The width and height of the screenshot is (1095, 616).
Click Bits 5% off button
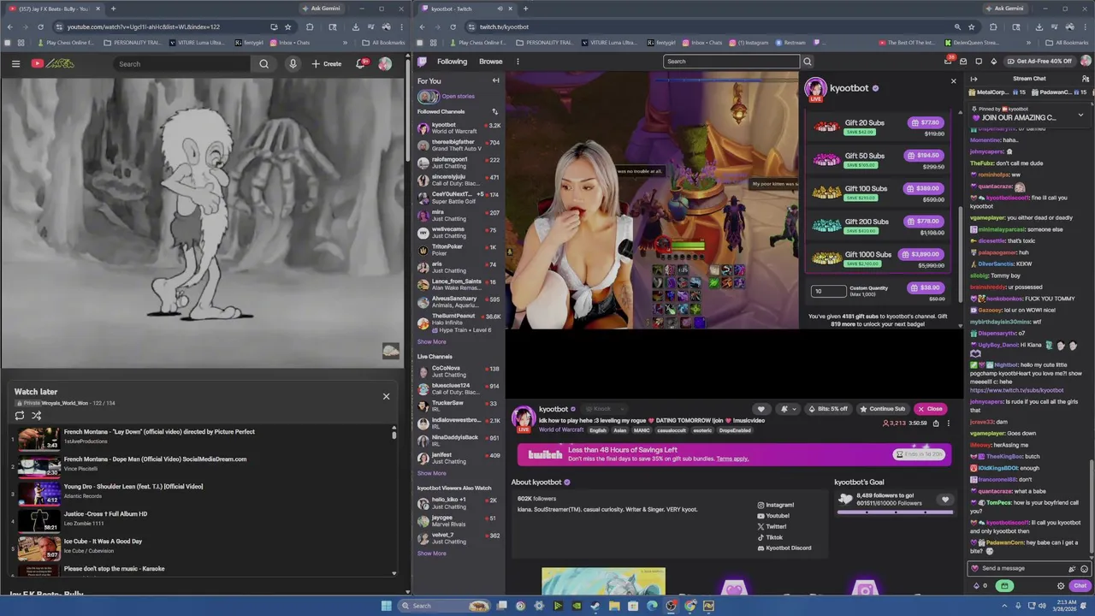coord(828,409)
